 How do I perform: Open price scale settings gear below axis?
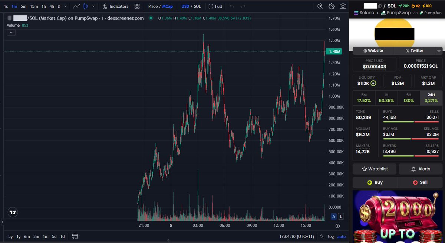pos(337,226)
